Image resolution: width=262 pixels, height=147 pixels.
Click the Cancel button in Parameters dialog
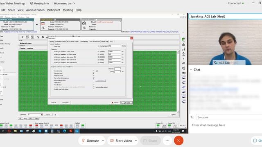tap(115, 102)
